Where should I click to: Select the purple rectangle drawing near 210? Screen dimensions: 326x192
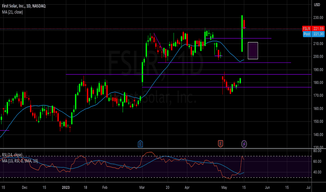pyautogui.click(x=253, y=51)
